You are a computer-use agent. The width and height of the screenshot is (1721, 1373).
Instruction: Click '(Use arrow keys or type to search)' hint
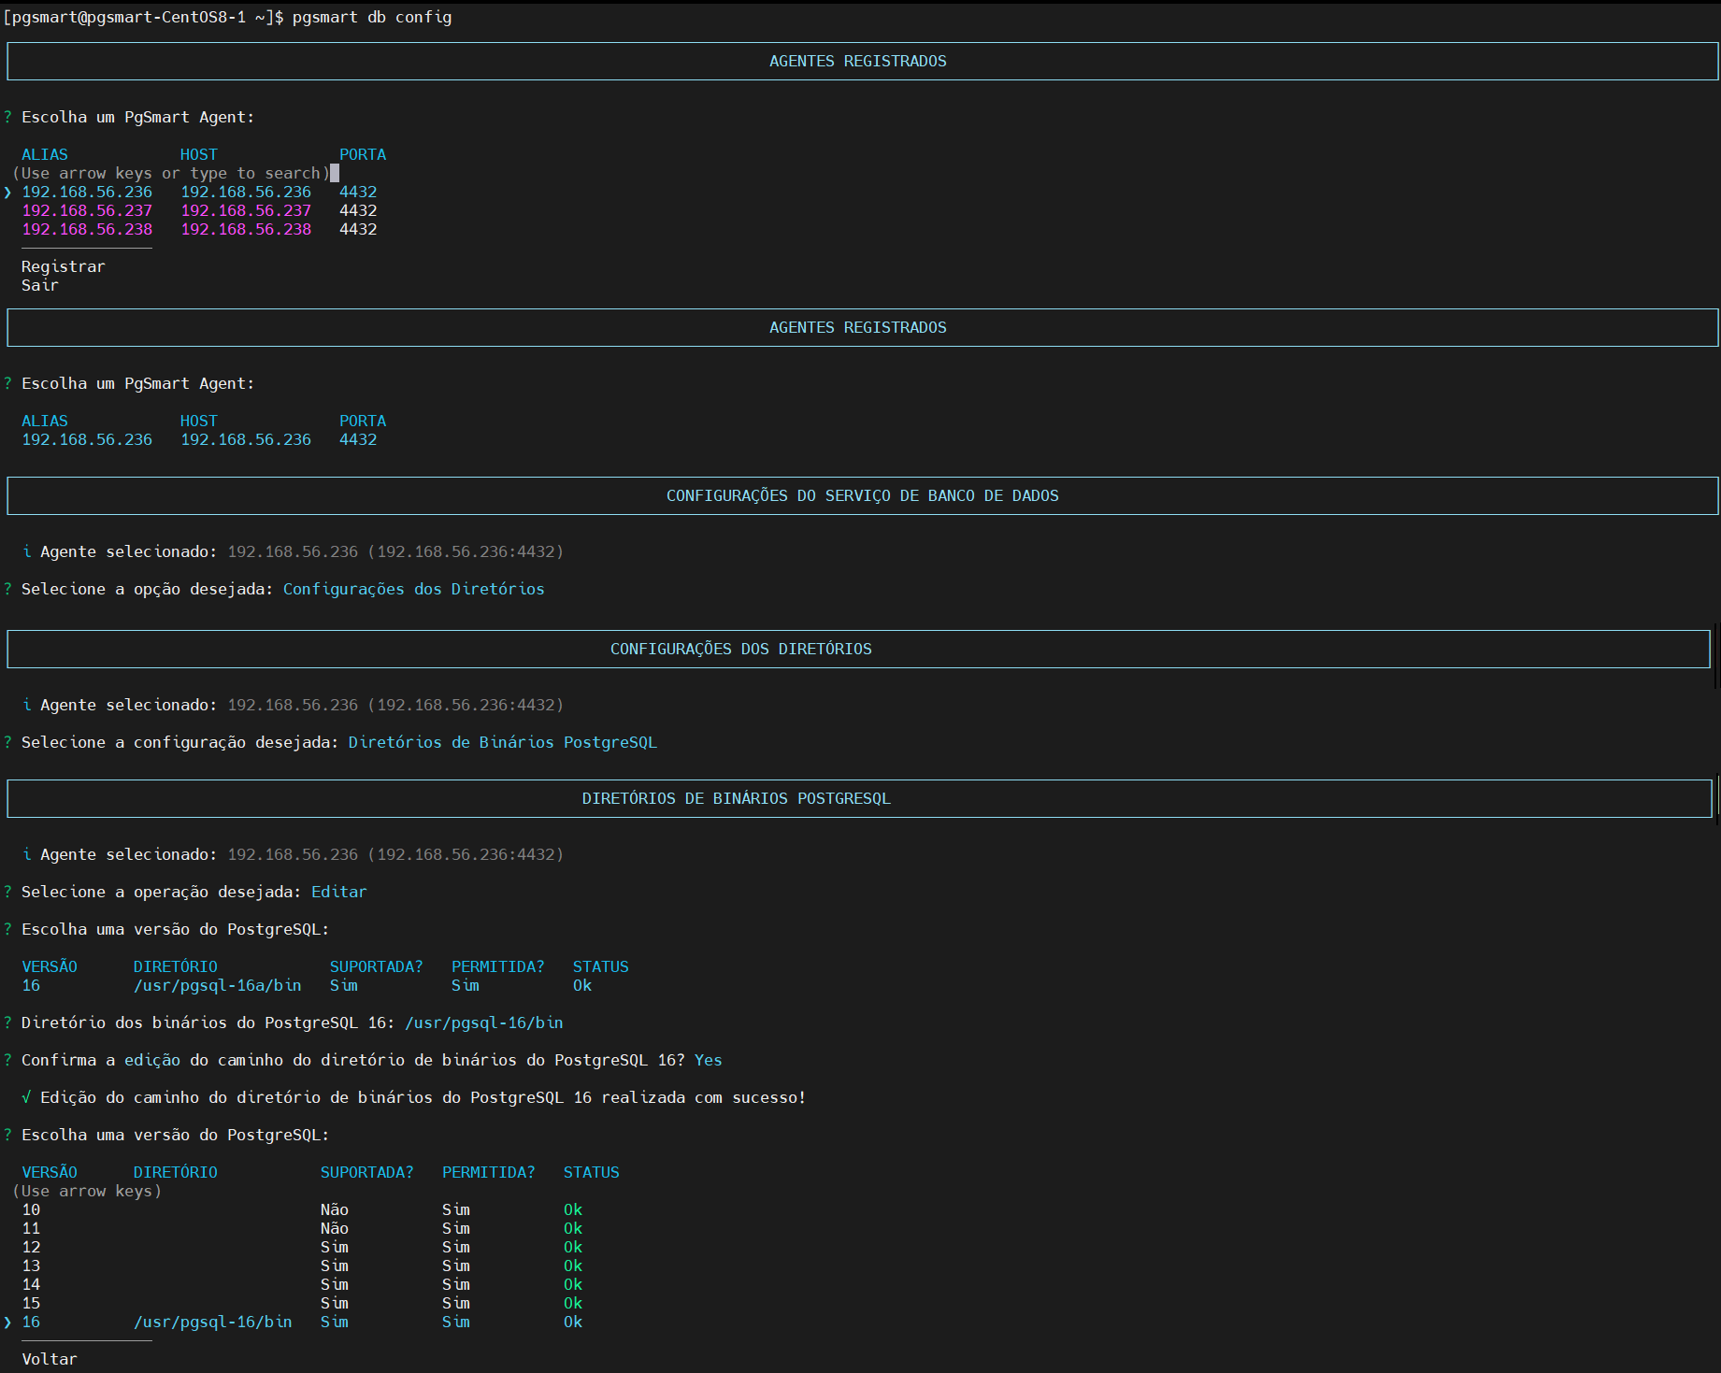pyautogui.click(x=171, y=173)
